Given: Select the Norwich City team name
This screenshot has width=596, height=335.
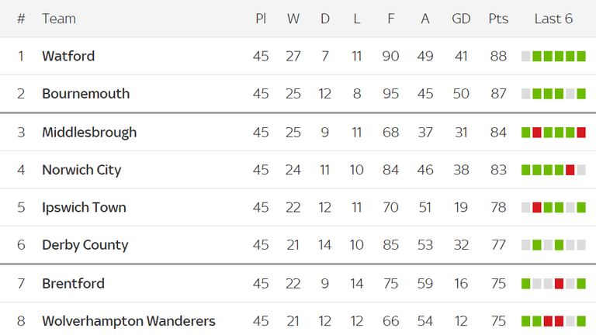Looking at the screenshot, I should coord(81,170).
